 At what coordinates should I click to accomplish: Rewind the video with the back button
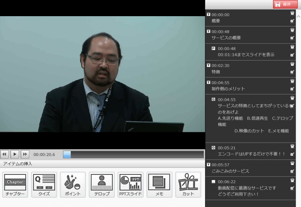[x=5, y=154]
